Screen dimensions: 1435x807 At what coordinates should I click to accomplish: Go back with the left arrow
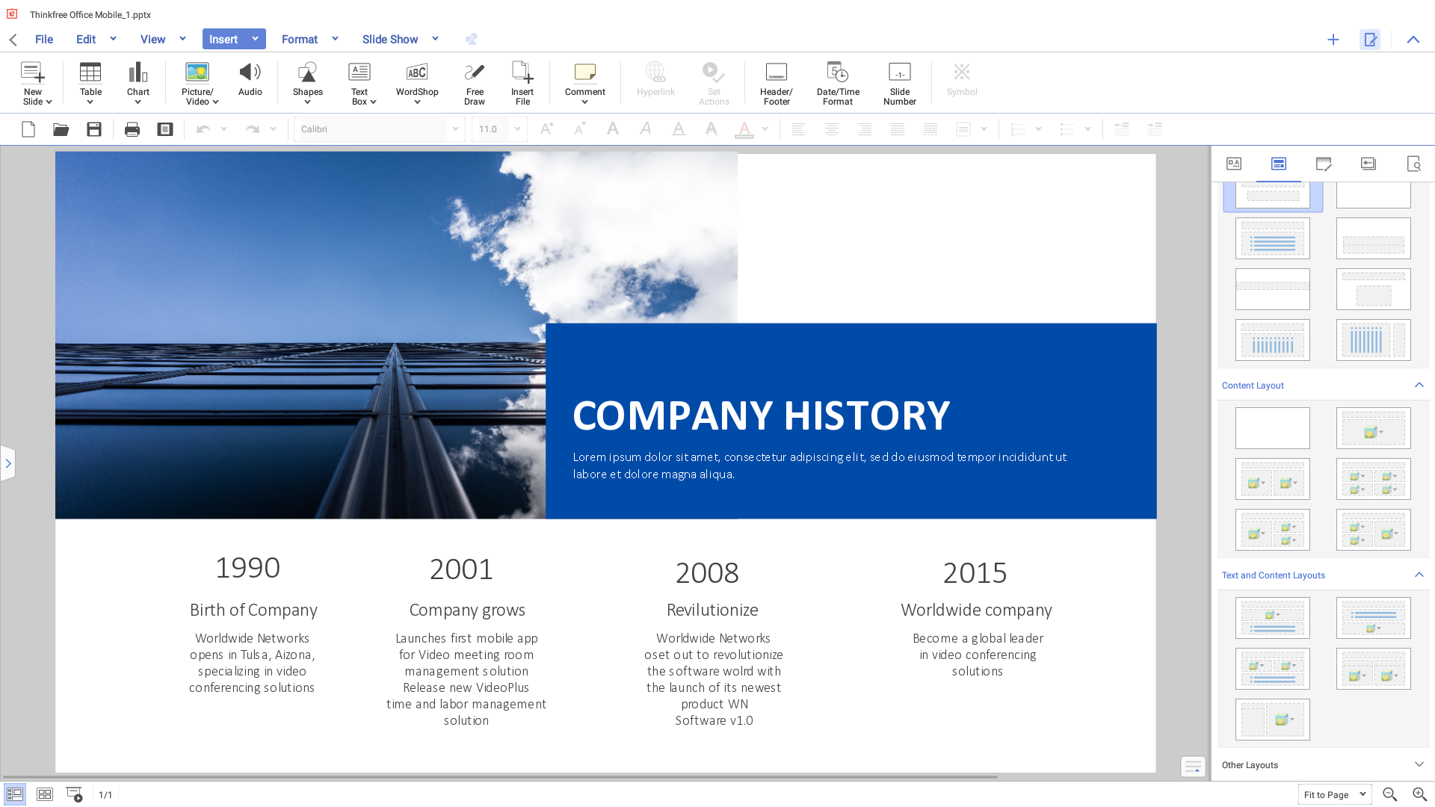point(13,40)
